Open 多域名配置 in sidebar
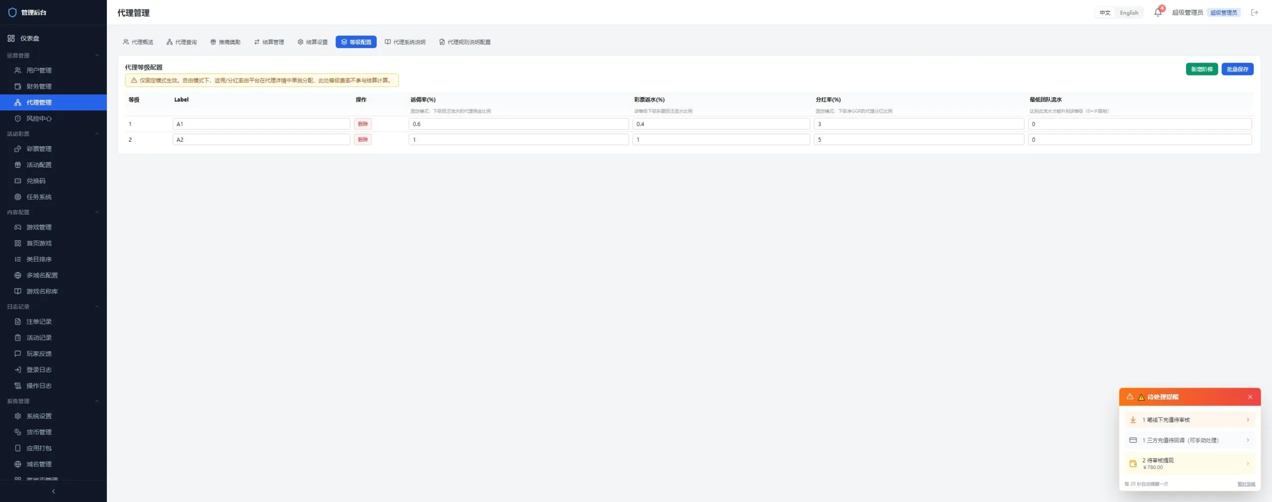 click(x=53, y=275)
